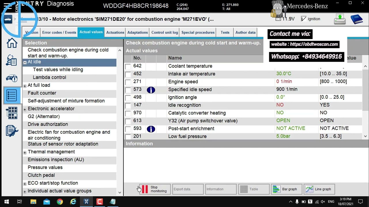This screenshot has height=207, width=369.
Task: Click info icon for Post-start enrichment
Action: click(151, 129)
